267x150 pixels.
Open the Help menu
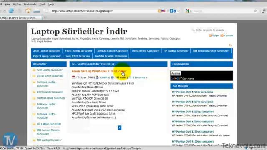[51, 4]
